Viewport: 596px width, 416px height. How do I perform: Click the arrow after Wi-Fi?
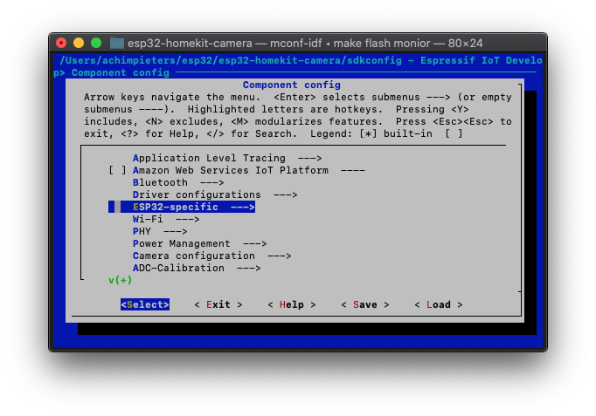(x=187, y=219)
